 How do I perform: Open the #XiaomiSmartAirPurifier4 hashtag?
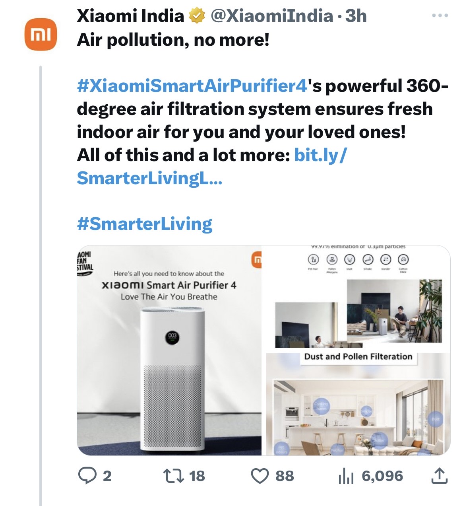coord(192,86)
